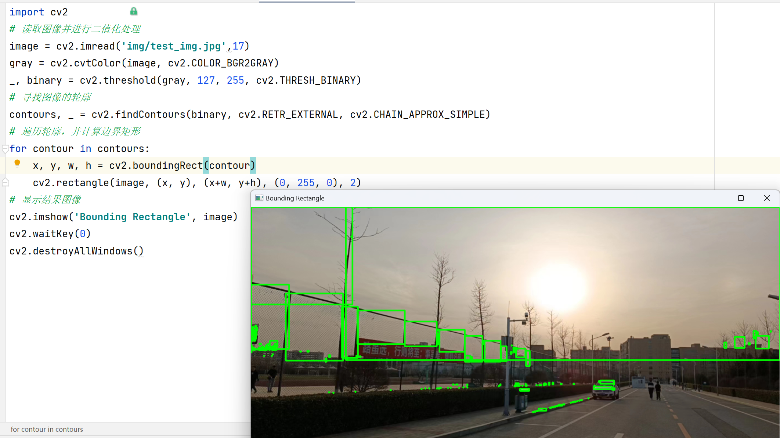Click the 'Bounding Rectangle' string in imshow
Viewport: 780px width, 438px height.
133,217
